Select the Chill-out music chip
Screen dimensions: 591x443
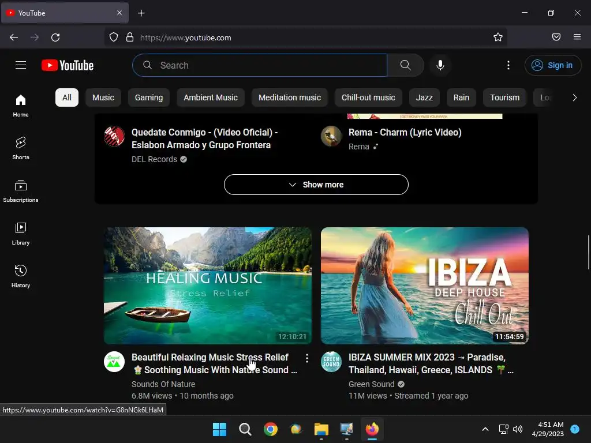coord(368,97)
